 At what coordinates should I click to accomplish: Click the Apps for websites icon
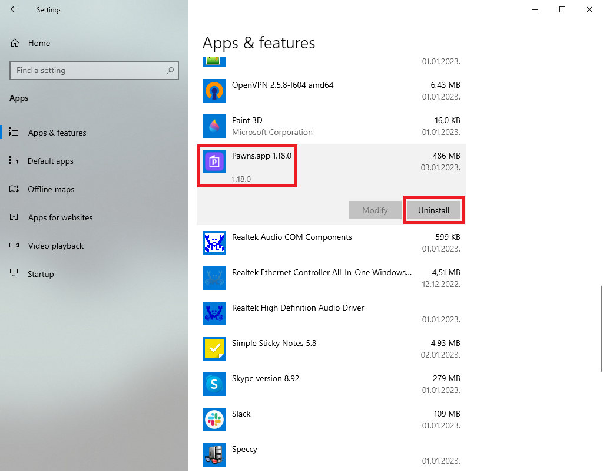tap(14, 217)
